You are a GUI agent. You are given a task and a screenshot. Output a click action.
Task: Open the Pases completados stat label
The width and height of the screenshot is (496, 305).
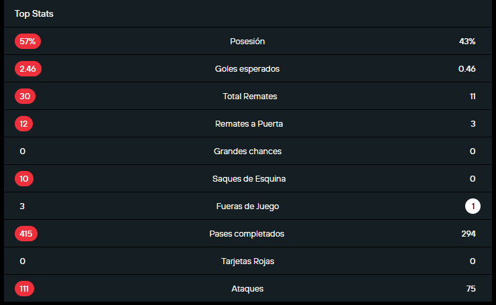(247, 234)
